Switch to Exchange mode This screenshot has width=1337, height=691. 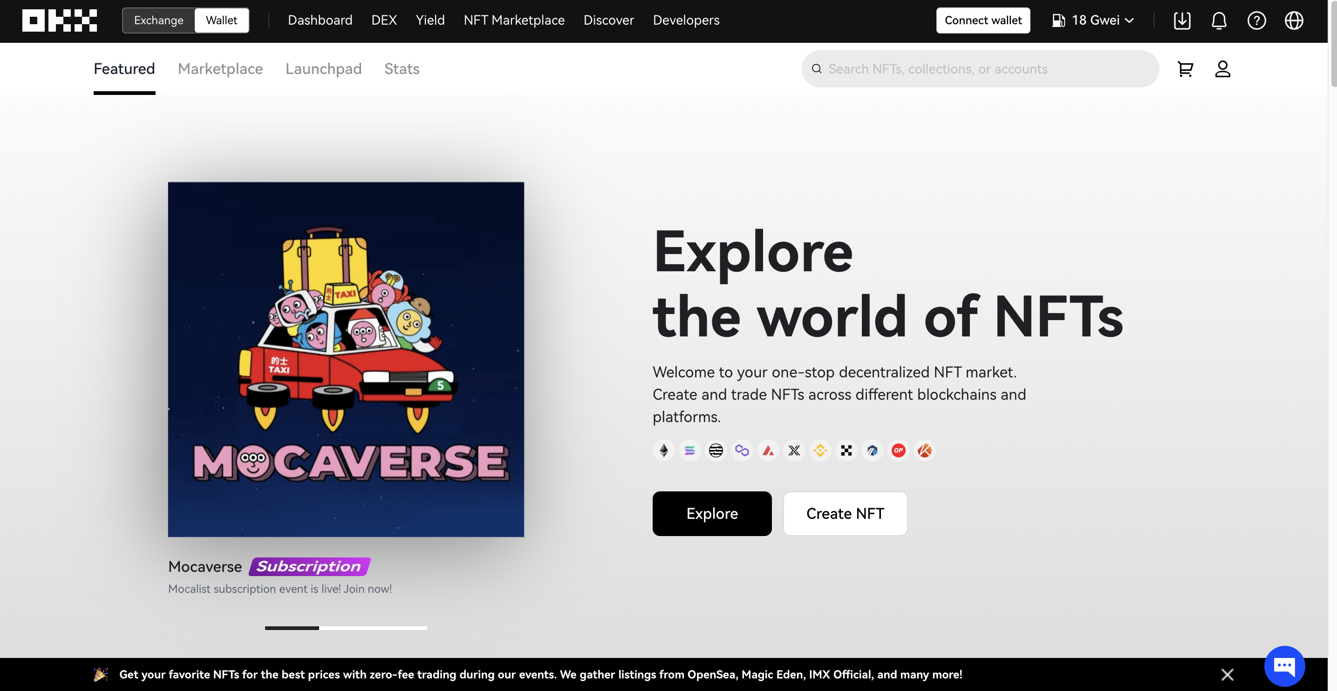(159, 21)
